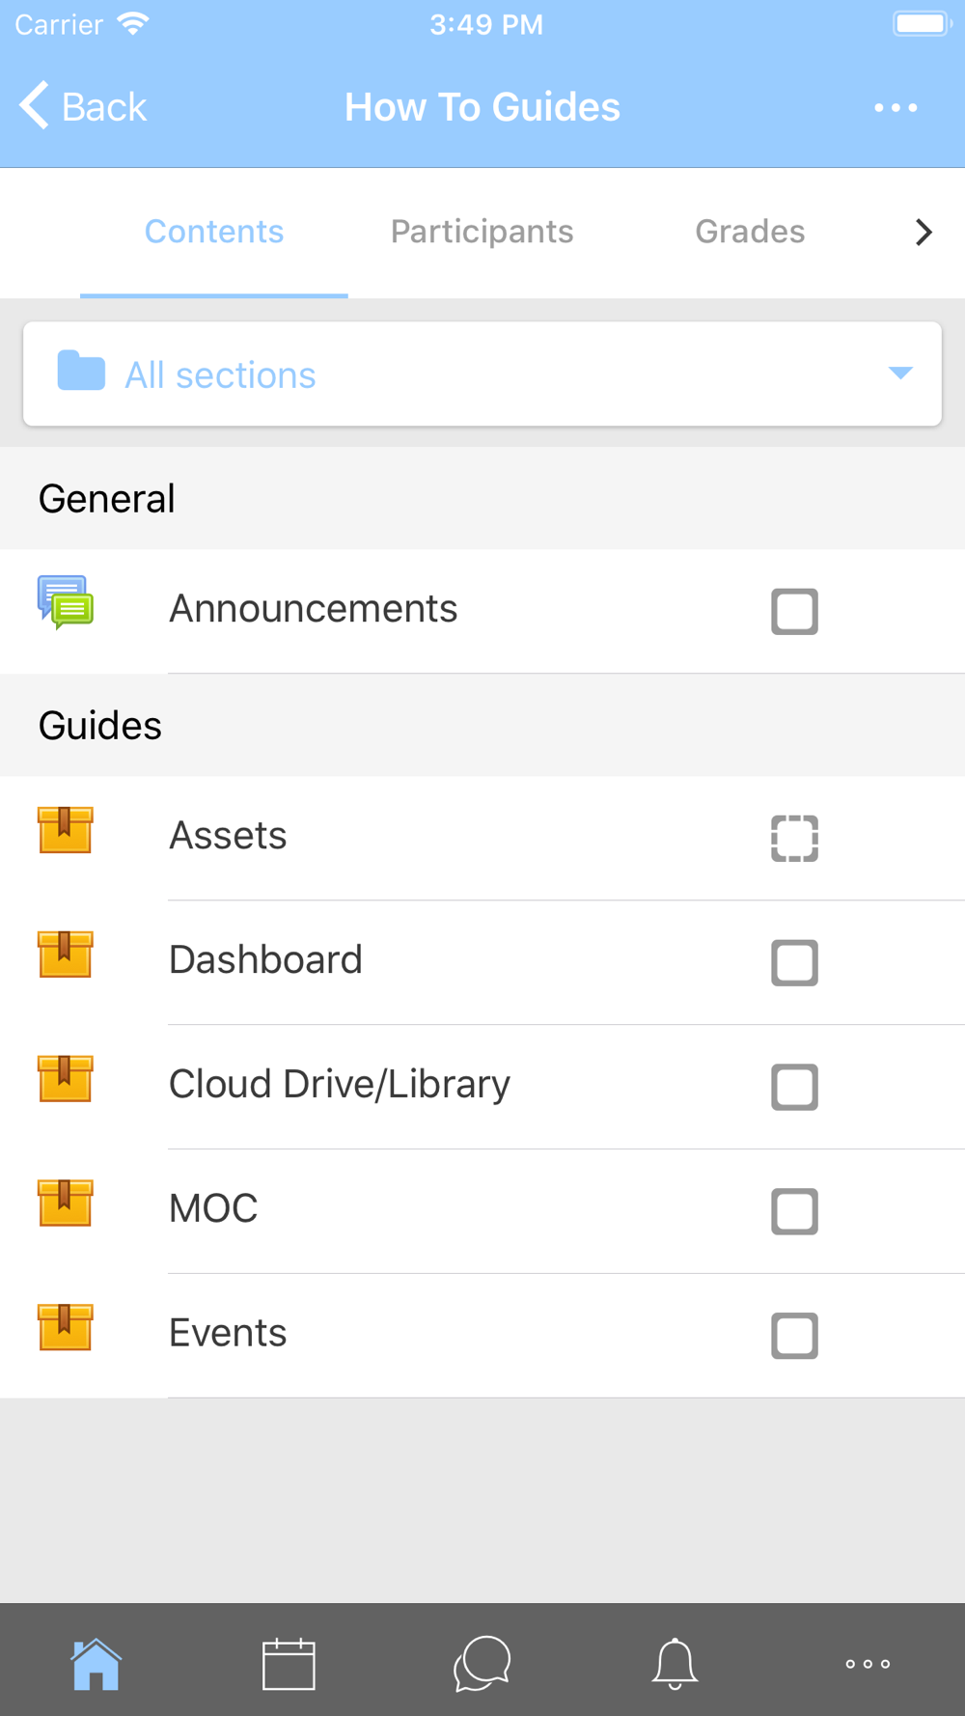Tap the Announcements forum icon
Viewport: 965px width, 1716px height.
point(66,602)
